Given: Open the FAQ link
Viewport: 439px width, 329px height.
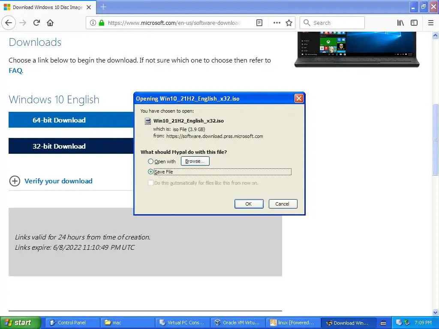Looking at the screenshot, I should click(x=15, y=71).
